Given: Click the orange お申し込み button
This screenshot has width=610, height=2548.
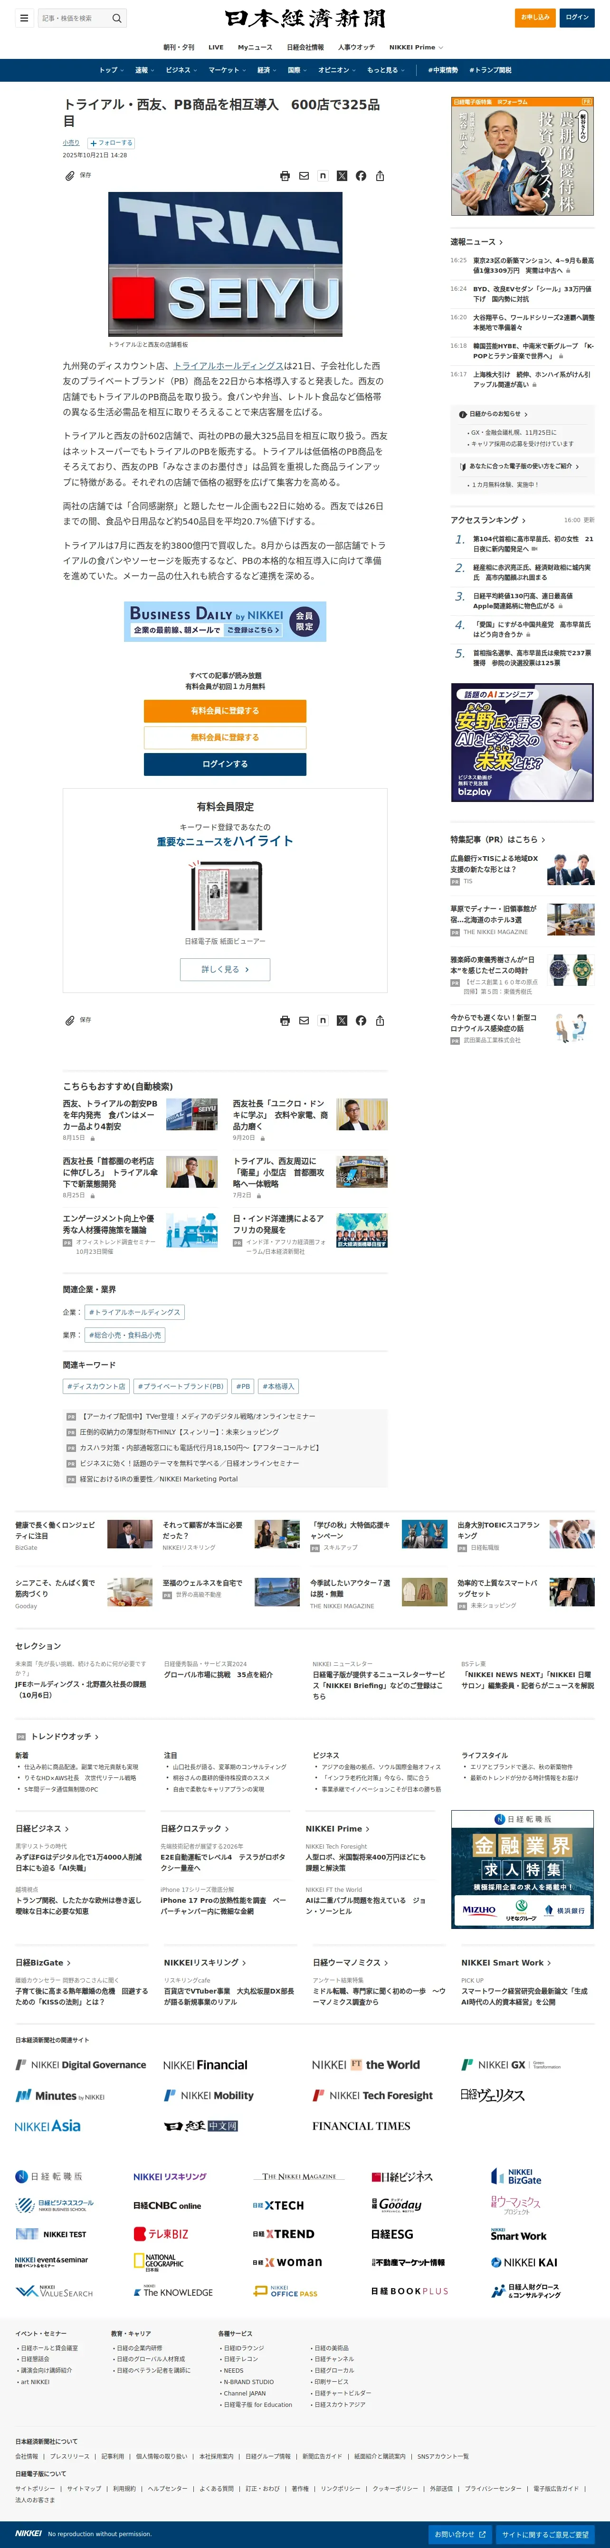Looking at the screenshot, I should point(536,17).
